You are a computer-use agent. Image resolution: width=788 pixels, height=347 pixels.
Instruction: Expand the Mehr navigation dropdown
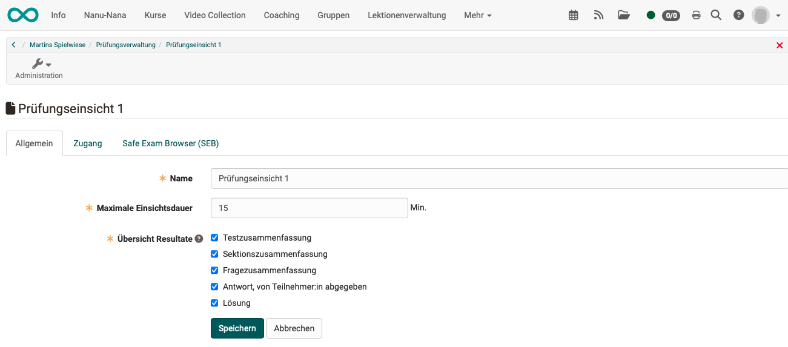click(478, 15)
